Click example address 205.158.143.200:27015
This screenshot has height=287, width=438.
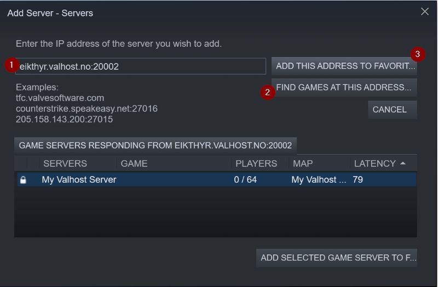click(x=64, y=119)
